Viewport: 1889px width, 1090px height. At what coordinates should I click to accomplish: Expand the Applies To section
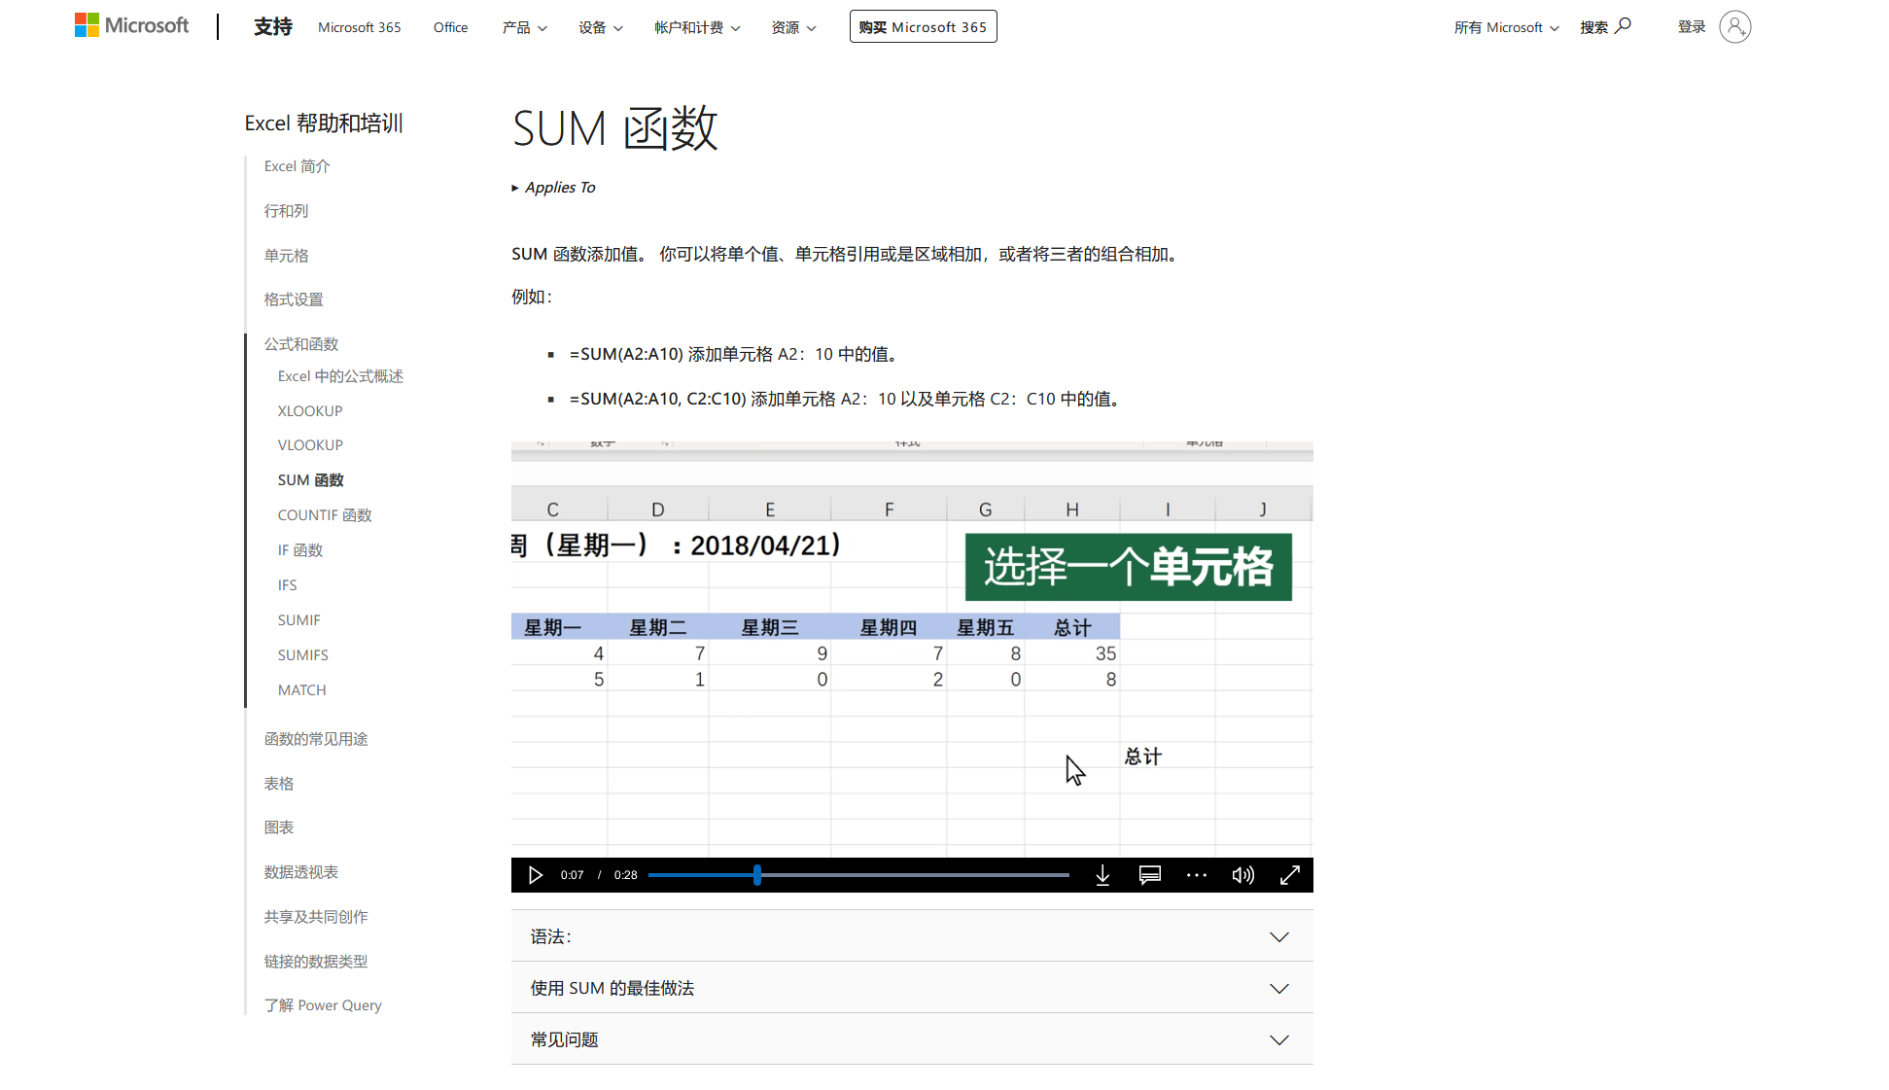click(554, 187)
